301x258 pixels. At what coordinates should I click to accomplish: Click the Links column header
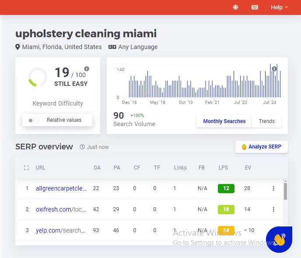click(180, 168)
